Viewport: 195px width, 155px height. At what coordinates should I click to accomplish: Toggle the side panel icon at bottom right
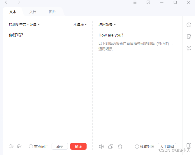click(189, 145)
